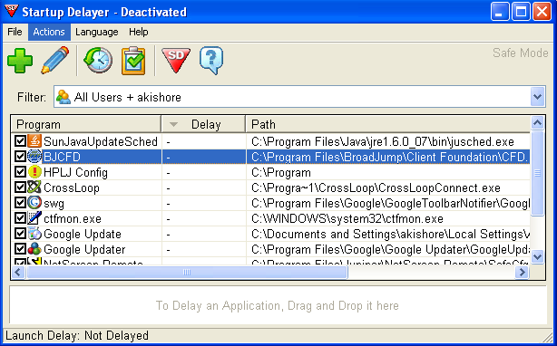
Task: Select the BJCFD program name
Action: tap(63, 157)
